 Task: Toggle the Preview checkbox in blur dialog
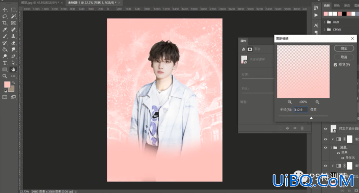[336, 65]
